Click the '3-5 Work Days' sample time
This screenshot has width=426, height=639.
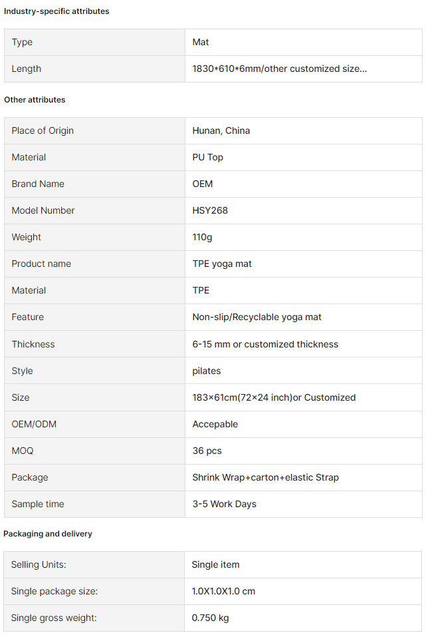224,504
